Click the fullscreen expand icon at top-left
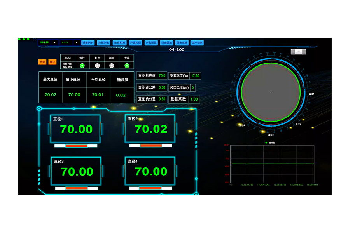This screenshot has height=233, width=350. tap(34, 39)
